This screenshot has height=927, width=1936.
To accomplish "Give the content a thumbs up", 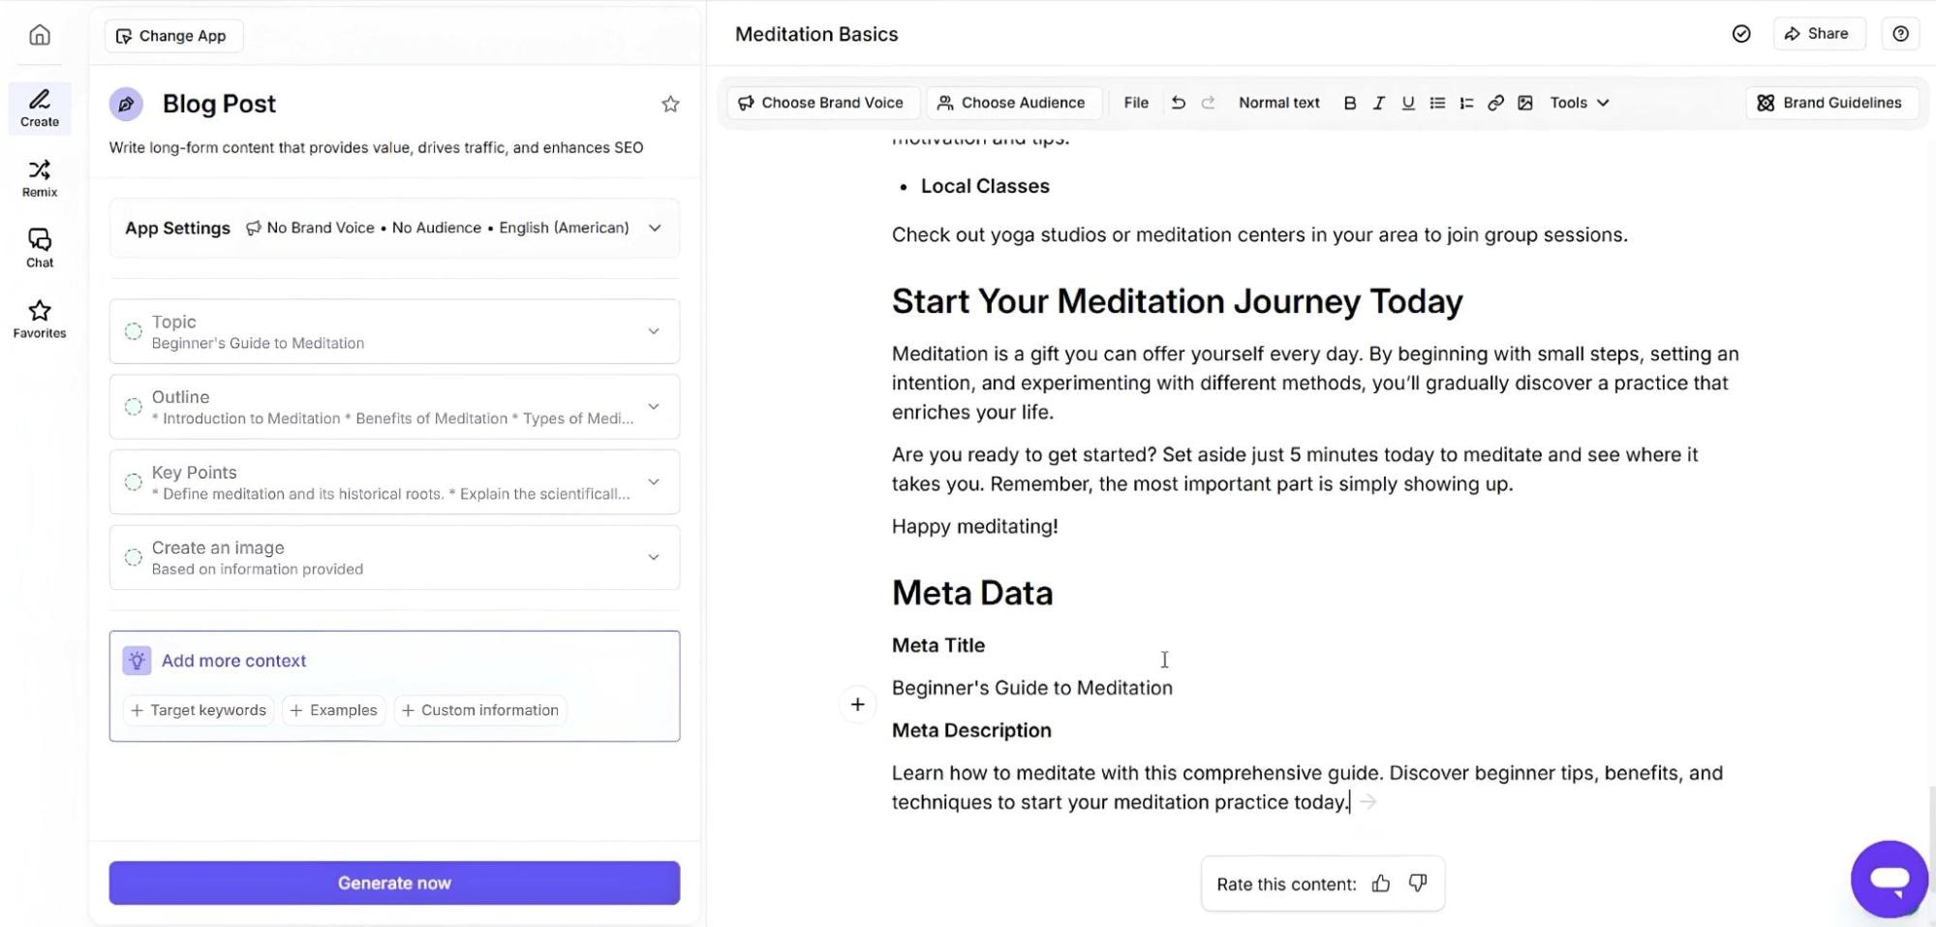I will [1381, 883].
